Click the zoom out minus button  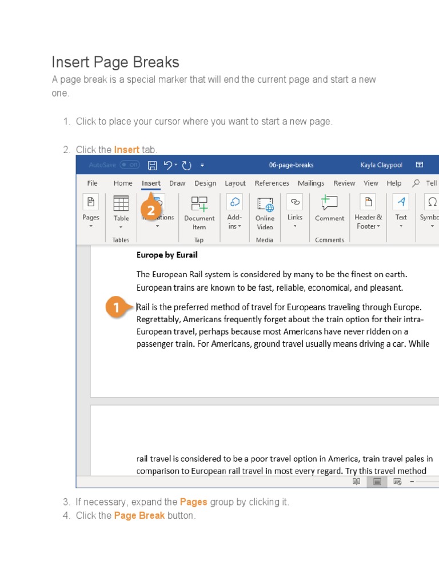[413, 482]
